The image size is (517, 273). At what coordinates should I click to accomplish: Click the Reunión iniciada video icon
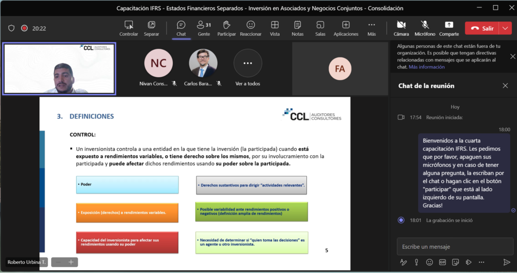pyautogui.click(x=401, y=117)
